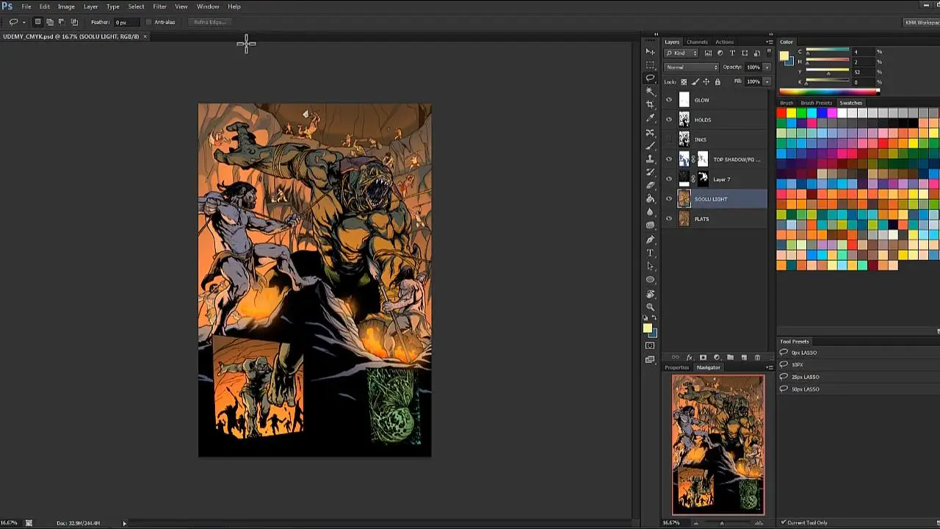Switch to the Brush Presets tab
The width and height of the screenshot is (940, 529).
point(817,103)
